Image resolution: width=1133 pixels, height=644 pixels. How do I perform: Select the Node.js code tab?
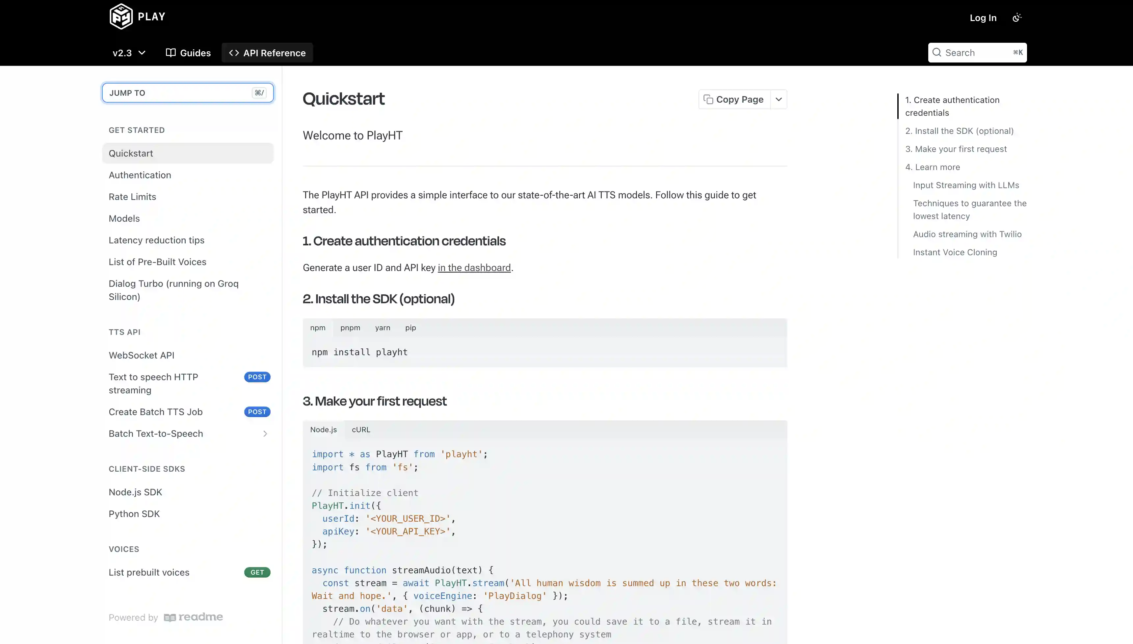pos(324,430)
